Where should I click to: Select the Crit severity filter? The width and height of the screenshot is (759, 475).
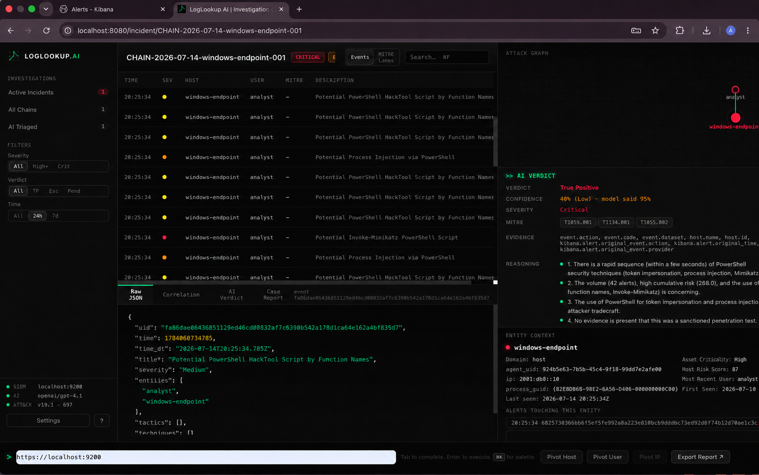point(64,166)
